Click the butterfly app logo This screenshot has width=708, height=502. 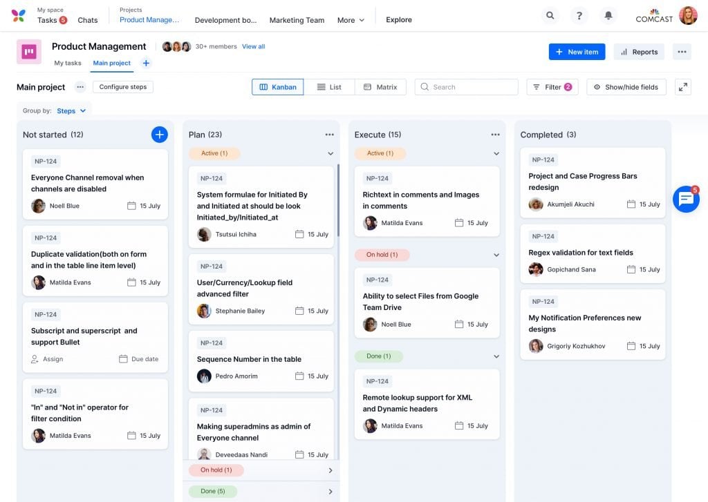[19, 15]
